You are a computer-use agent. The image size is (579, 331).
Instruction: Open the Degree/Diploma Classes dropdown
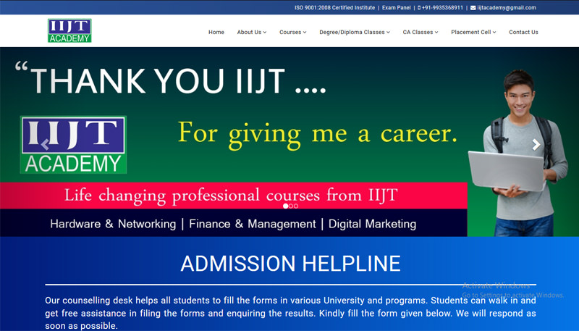pyautogui.click(x=354, y=32)
